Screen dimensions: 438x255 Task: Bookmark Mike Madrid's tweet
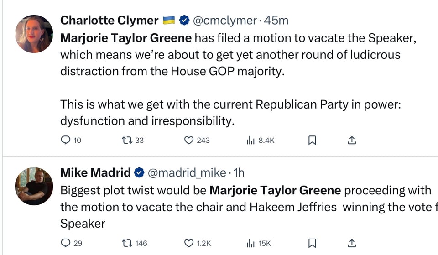(x=312, y=243)
